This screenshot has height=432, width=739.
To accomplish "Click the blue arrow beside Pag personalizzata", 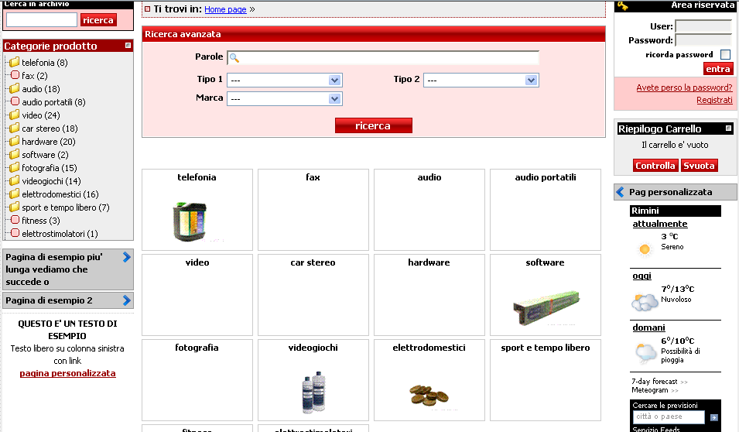I will [621, 192].
